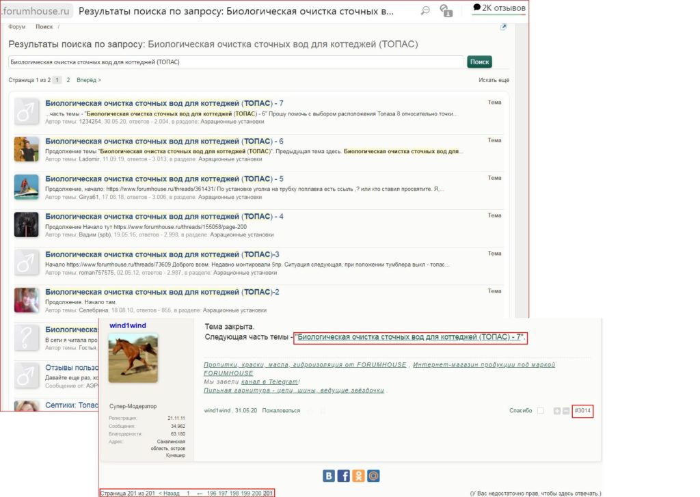Screen dimensions: 700x497
Task: Click Селебрина's avatar thumbnail
Action: pos(27,299)
